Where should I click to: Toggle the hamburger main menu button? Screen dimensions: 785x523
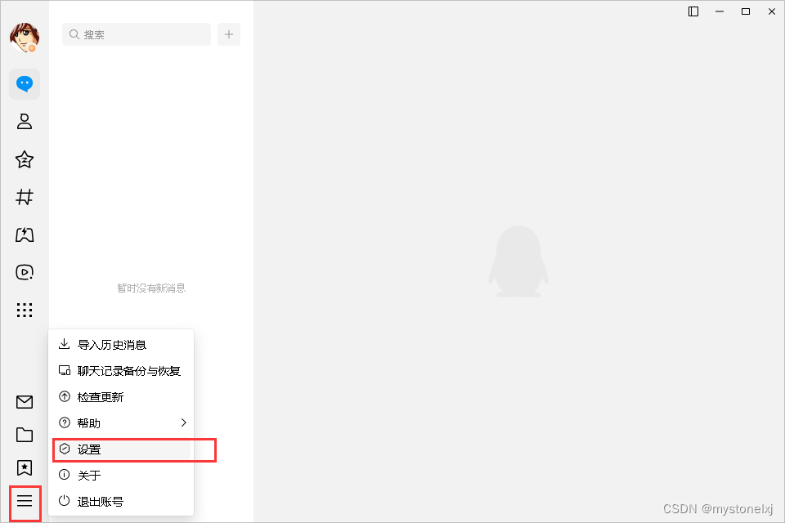pos(25,501)
